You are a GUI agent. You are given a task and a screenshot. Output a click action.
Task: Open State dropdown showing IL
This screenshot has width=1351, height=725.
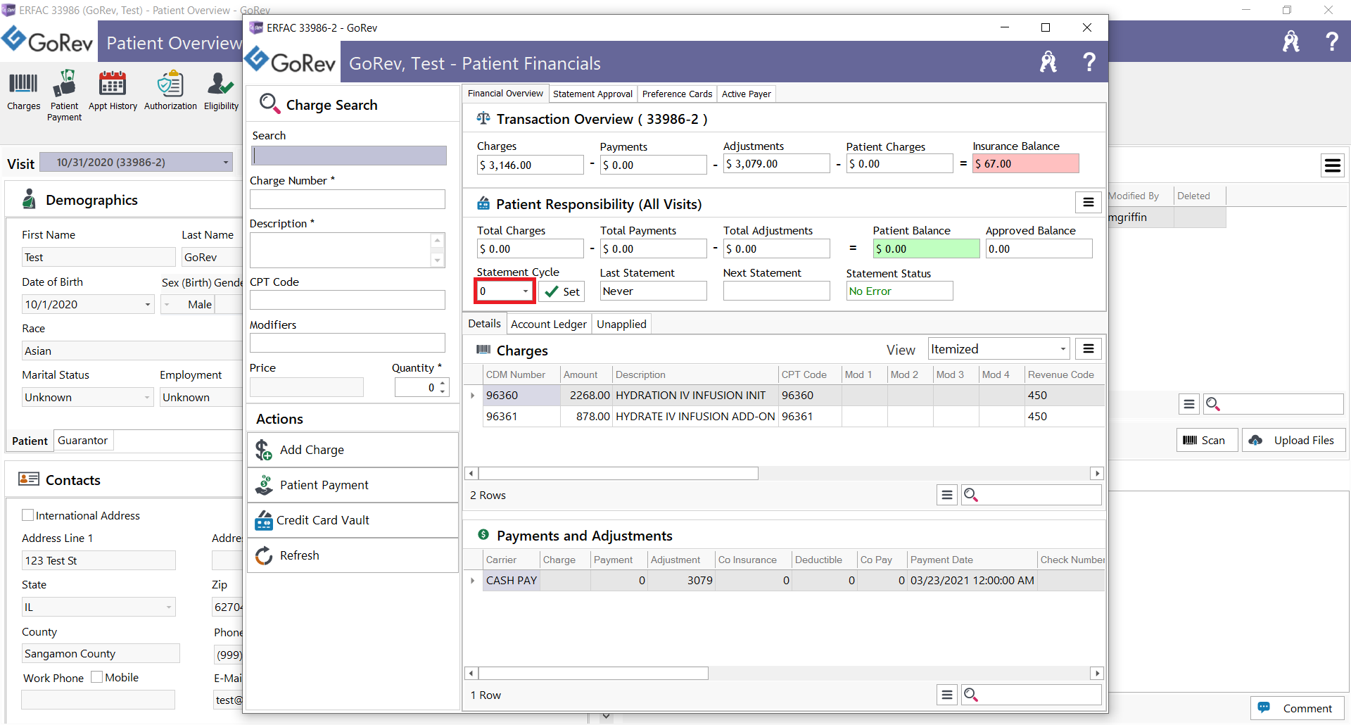click(x=170, y=607)
